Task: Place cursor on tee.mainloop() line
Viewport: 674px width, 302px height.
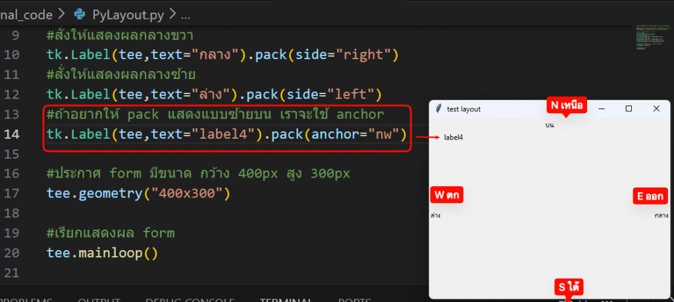Action: 102,253
